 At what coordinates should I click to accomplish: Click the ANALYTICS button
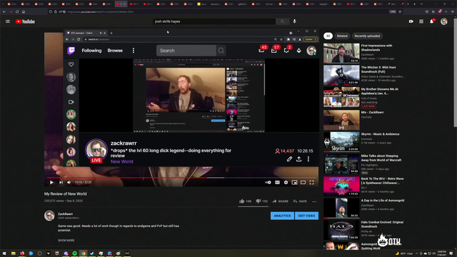coord(282,216)
